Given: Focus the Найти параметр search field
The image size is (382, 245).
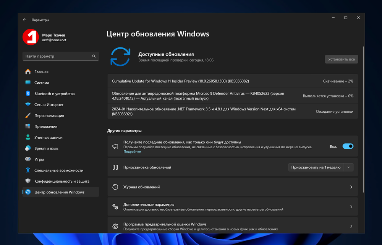Looking at the screenshot, I should coord(61,56).
